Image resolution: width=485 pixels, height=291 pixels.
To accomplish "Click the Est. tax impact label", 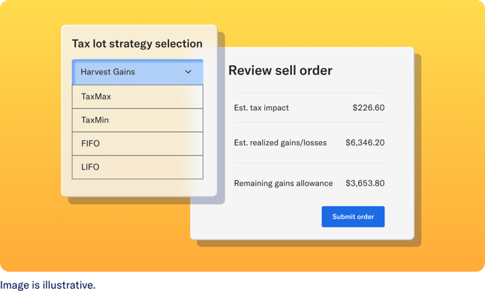I will click(x=261, y=108).
